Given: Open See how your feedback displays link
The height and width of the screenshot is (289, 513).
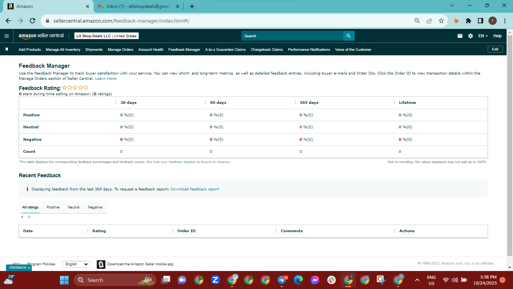Looking at the screenshot, I should [x=188, y=162].
